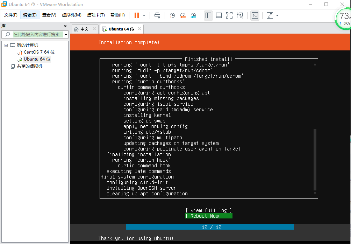Open the power options dropdown arrow
This screenshot has height=244, width=351.
(x=144, y=15)
